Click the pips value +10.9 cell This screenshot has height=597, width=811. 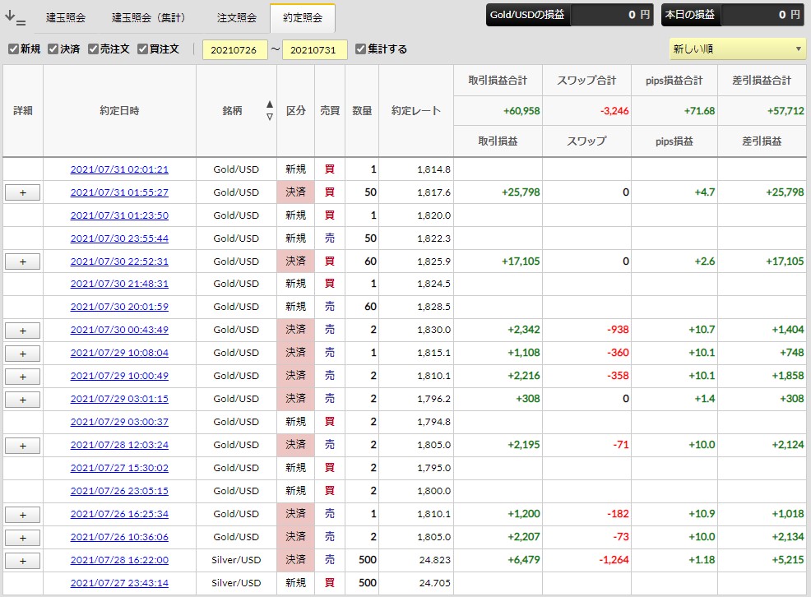click(x=674, y=514)
